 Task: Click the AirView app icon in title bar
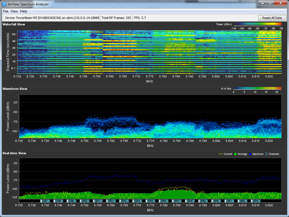pyautogui.click(x=5, y=4)
